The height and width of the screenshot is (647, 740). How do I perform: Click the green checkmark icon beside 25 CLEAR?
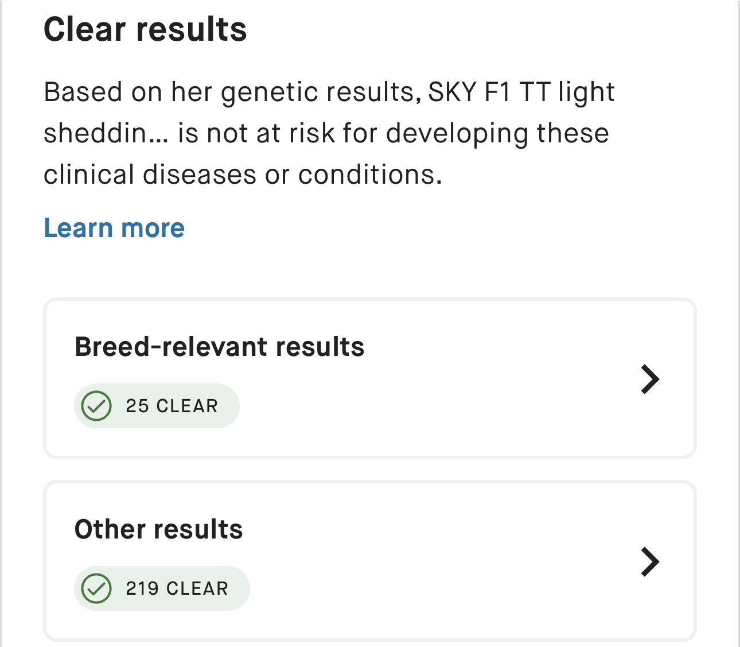96,406
